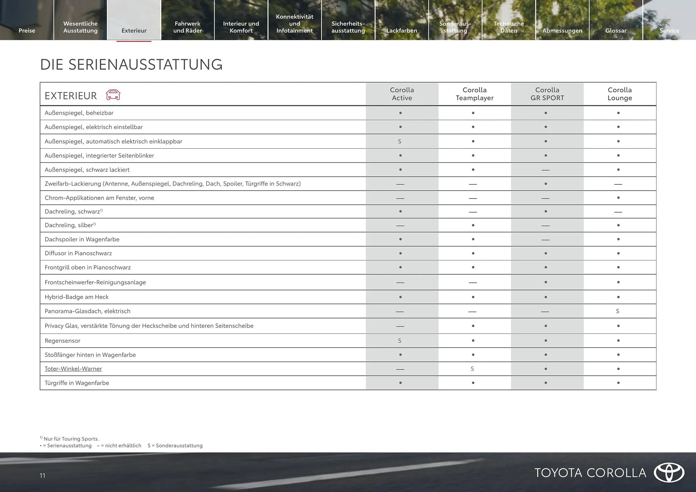Select the S marker for Panorama-Glasdach elektrisch
Screen dimensions: 696x492
(618, 311)
